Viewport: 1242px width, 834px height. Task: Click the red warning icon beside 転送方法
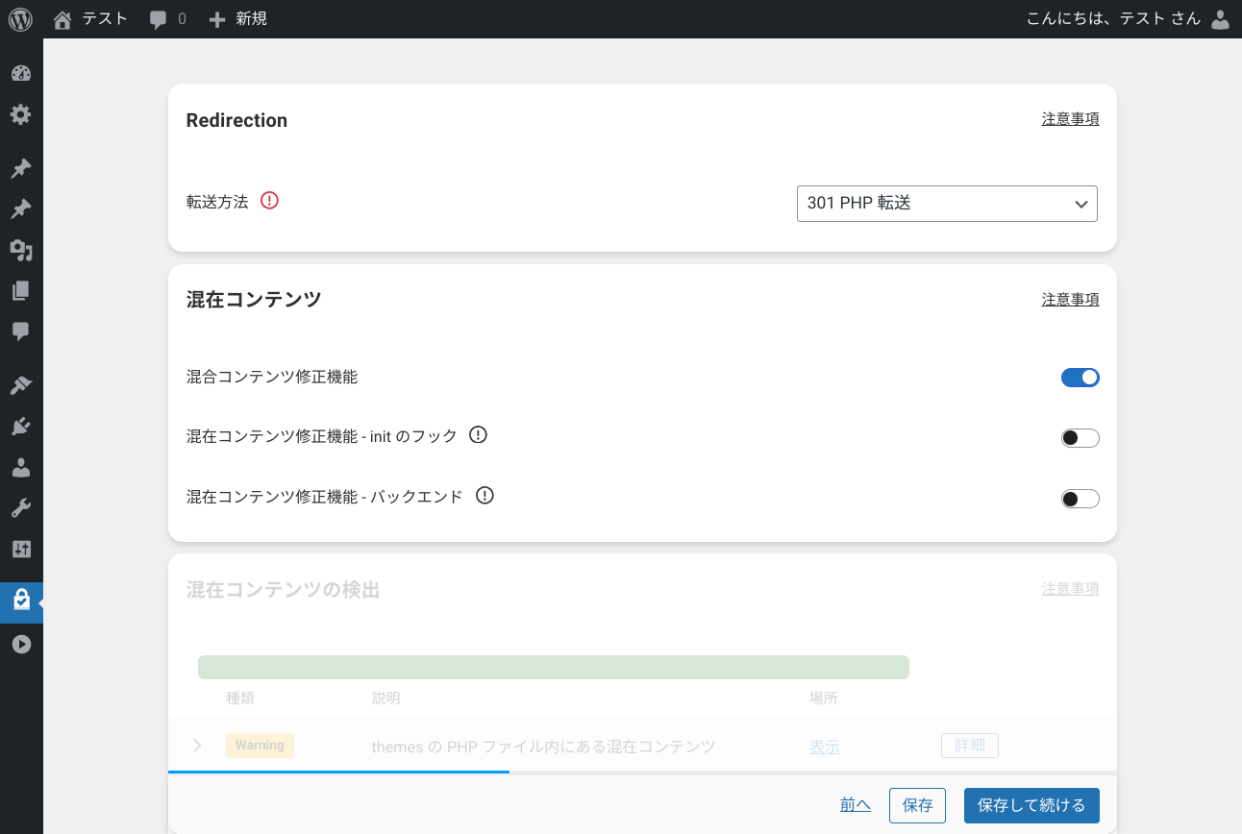click(269, 201)
